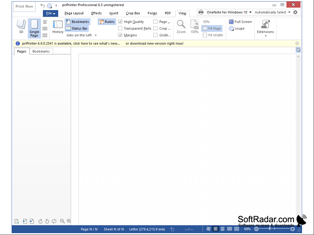Choose the continuous pages layout in the ribbon

pyautogui.click(x=45, y=22)
